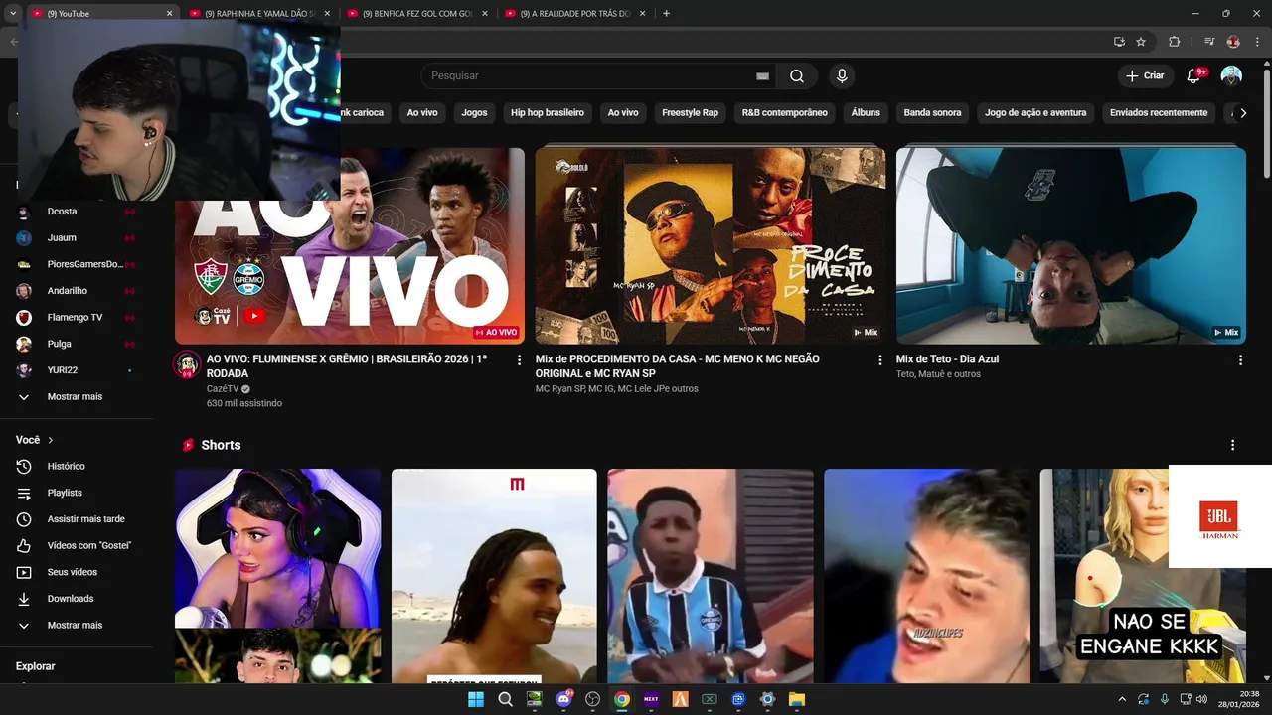Select the Jogos chip

pos(475,113)
